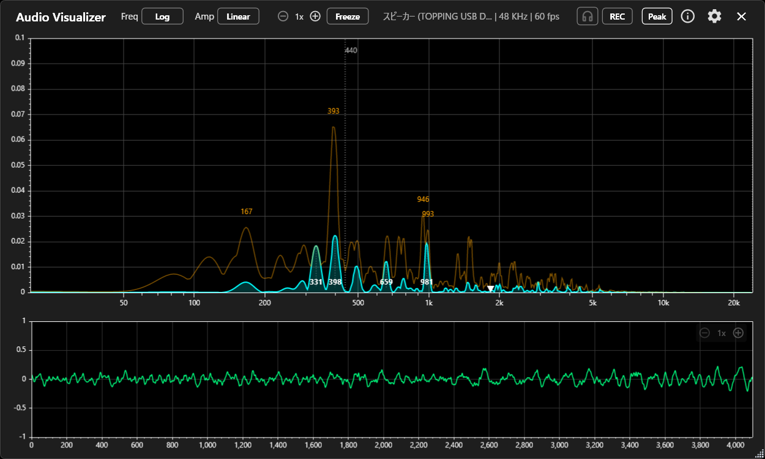This screenshot has height=459, width=765.
Task: Zoom out the spectrum with minus icon
Action: 283,17
